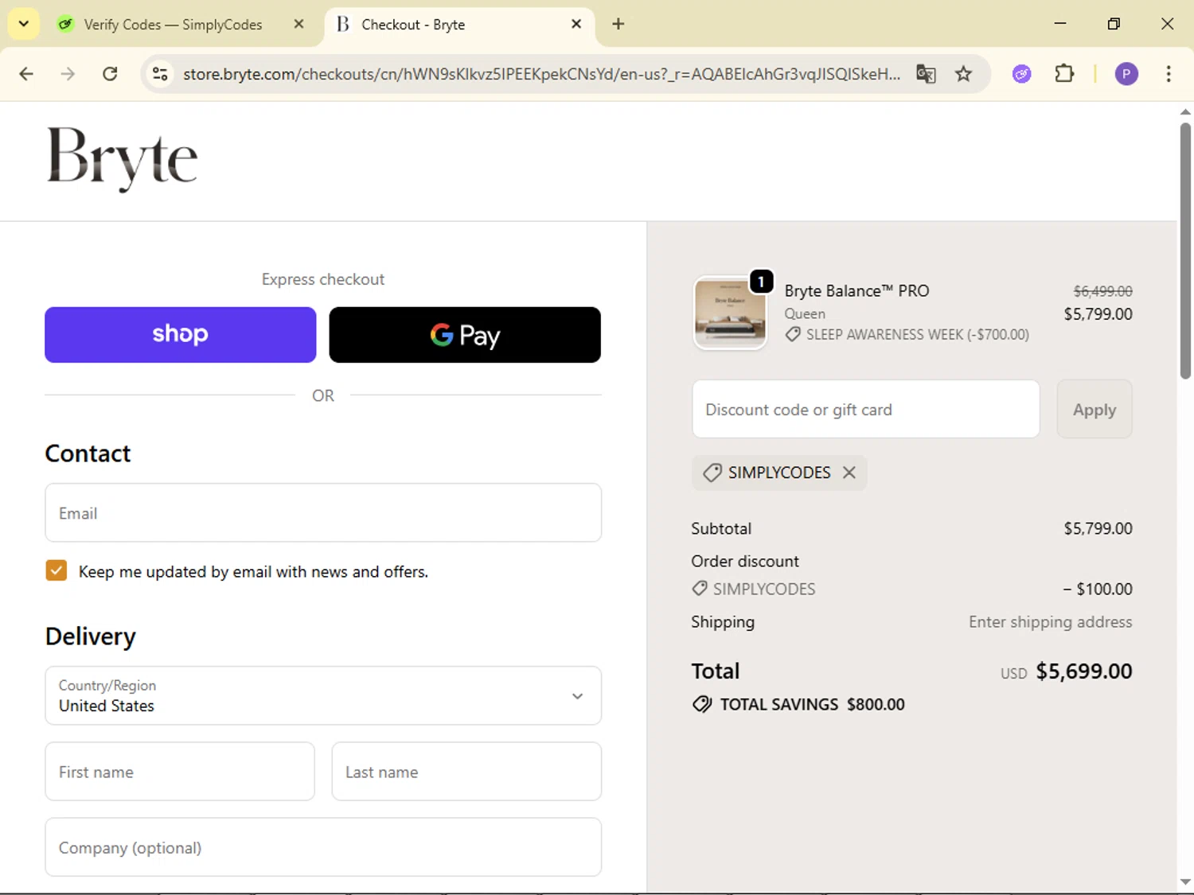Click the translate page icon
The image size is (1194, 895).
coord(926,74)
